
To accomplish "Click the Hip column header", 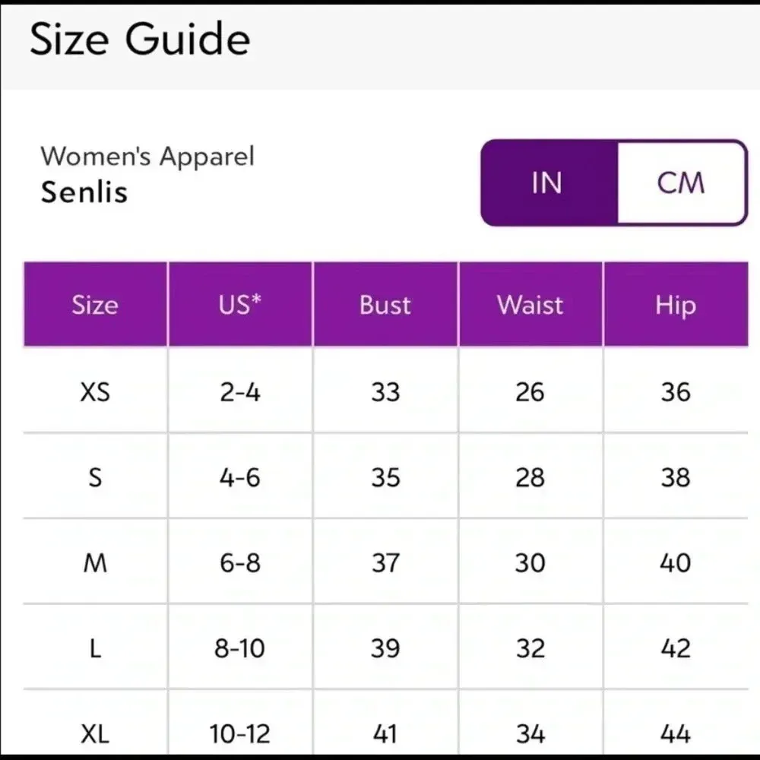I will coord(675,305).
